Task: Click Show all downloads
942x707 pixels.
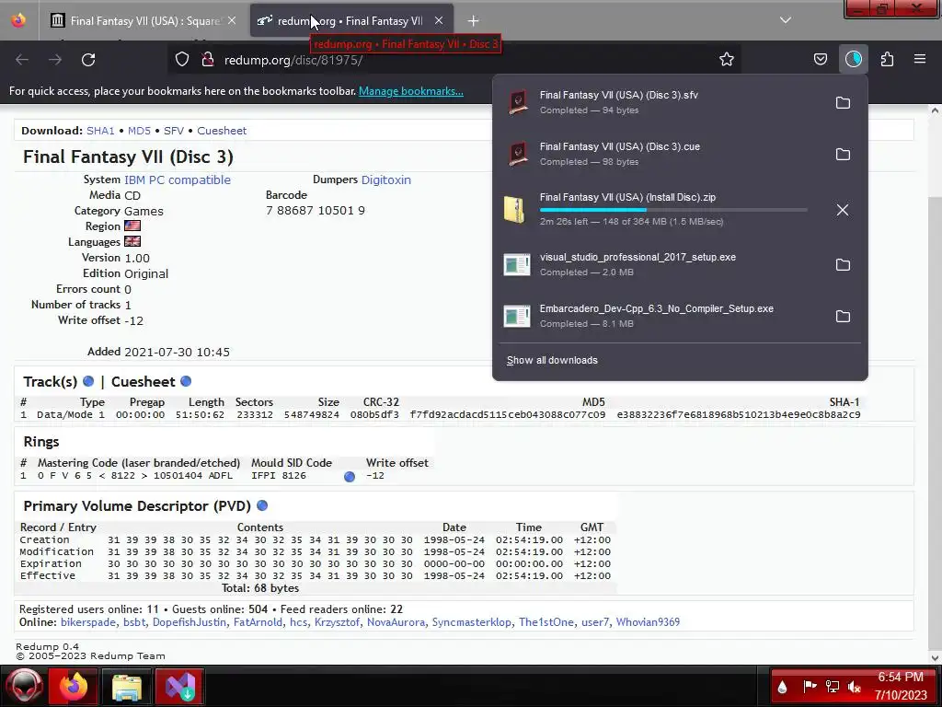Action: (552, 360)
